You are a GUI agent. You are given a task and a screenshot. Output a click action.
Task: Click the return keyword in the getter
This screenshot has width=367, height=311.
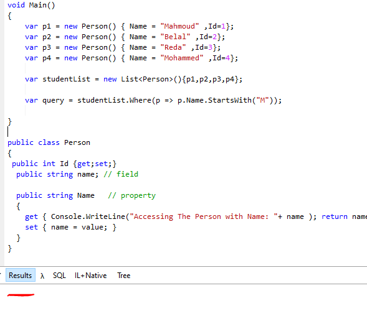click(x=335, y=216)
